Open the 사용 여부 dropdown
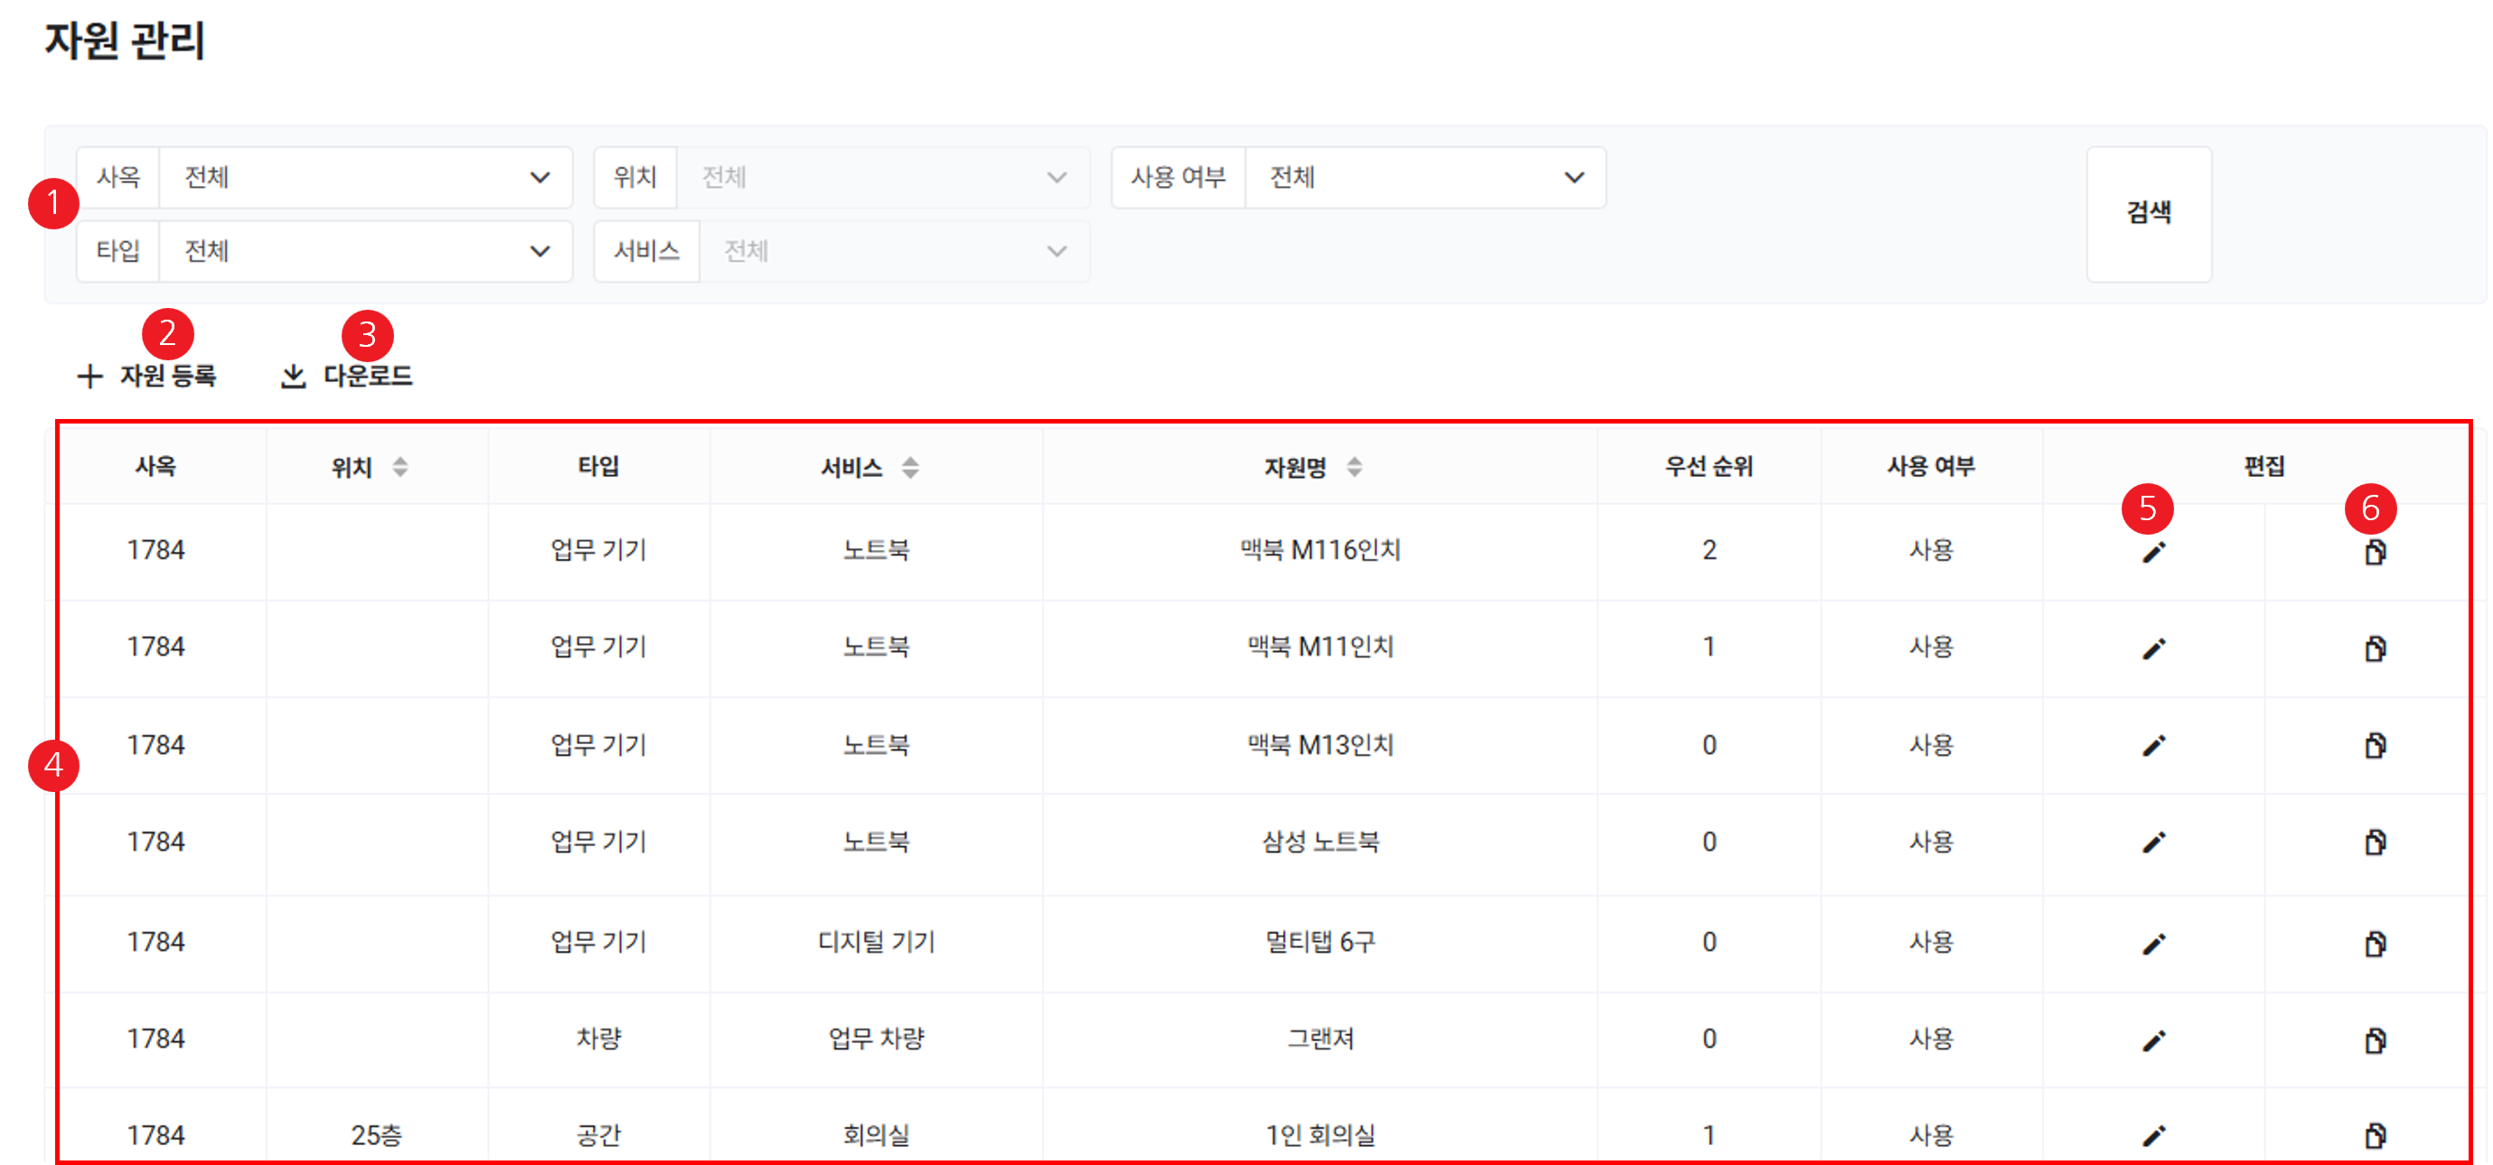 tap(1425, 178)
